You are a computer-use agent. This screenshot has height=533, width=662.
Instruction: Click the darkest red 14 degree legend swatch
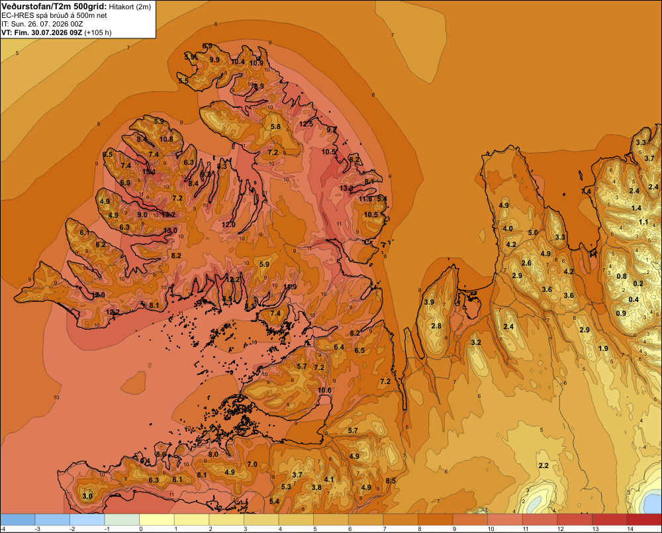[644, 519]
